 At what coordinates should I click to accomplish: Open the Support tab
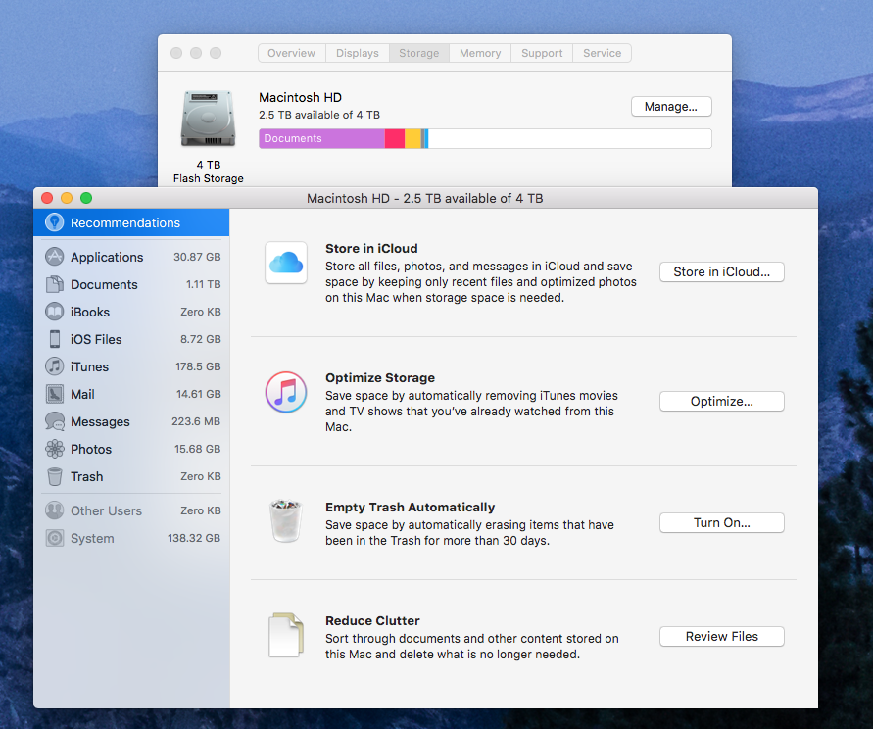(x=542, y=53)
